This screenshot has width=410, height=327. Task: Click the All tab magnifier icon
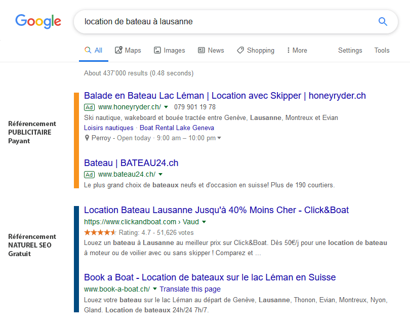tap(88, 50)
